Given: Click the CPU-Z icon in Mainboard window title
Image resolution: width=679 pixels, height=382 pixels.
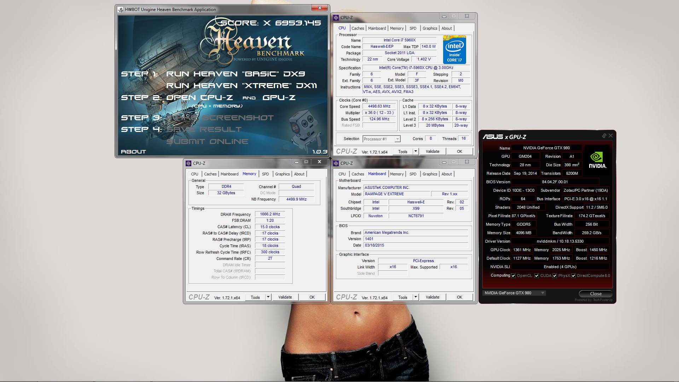Looking at the screenshot, I should [336, 163].
